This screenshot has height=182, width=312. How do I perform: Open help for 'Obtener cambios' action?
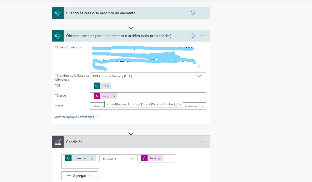193,36
